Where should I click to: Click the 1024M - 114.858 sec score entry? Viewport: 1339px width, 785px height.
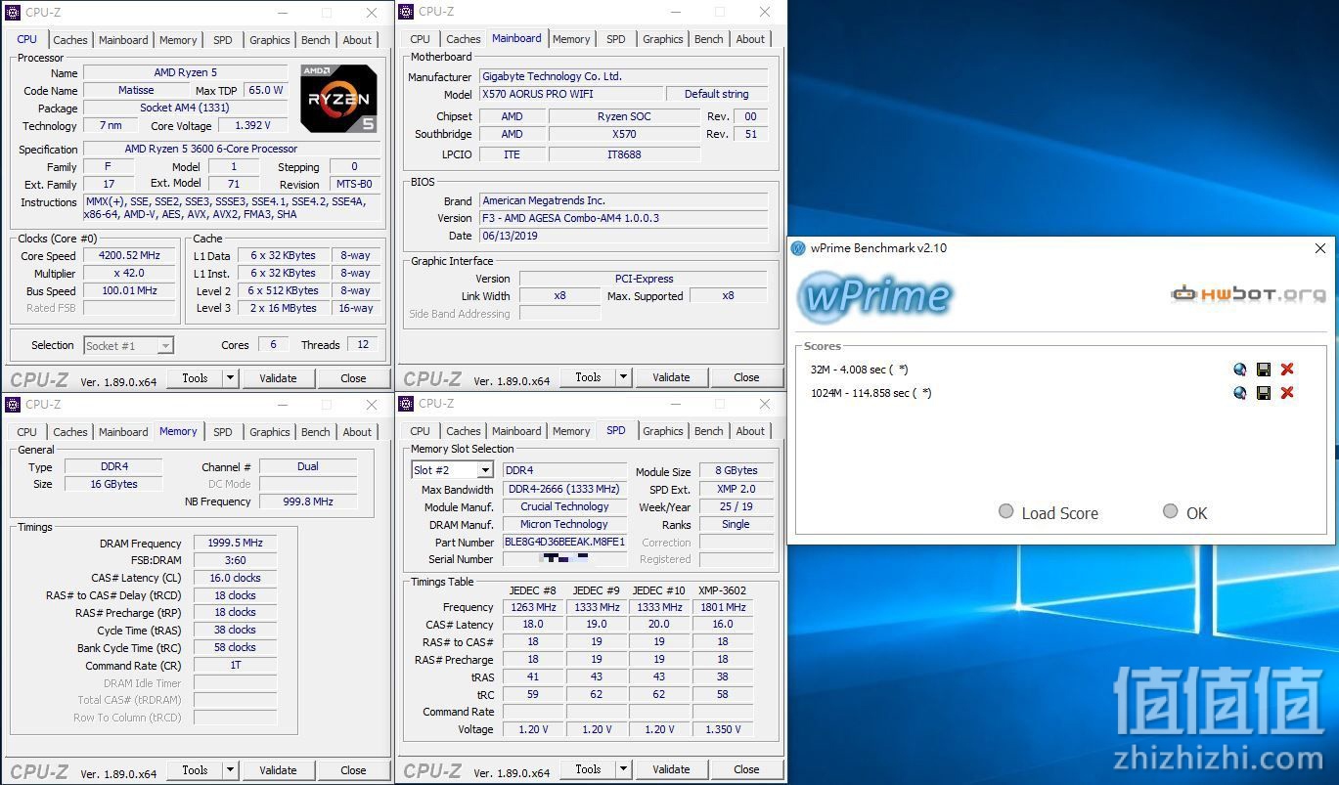pyautogui.click(x=870, y=393)
